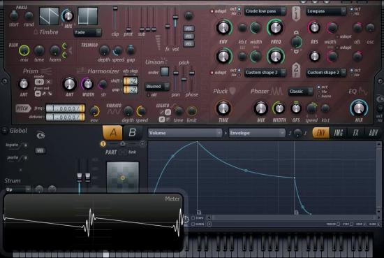Screen dimensions: 384x258
Task: Click the envelope release marker at graph bottom
Action: point(296,212)
